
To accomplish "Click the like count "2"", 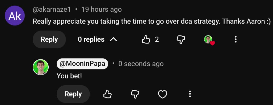I will coord(157,40).
